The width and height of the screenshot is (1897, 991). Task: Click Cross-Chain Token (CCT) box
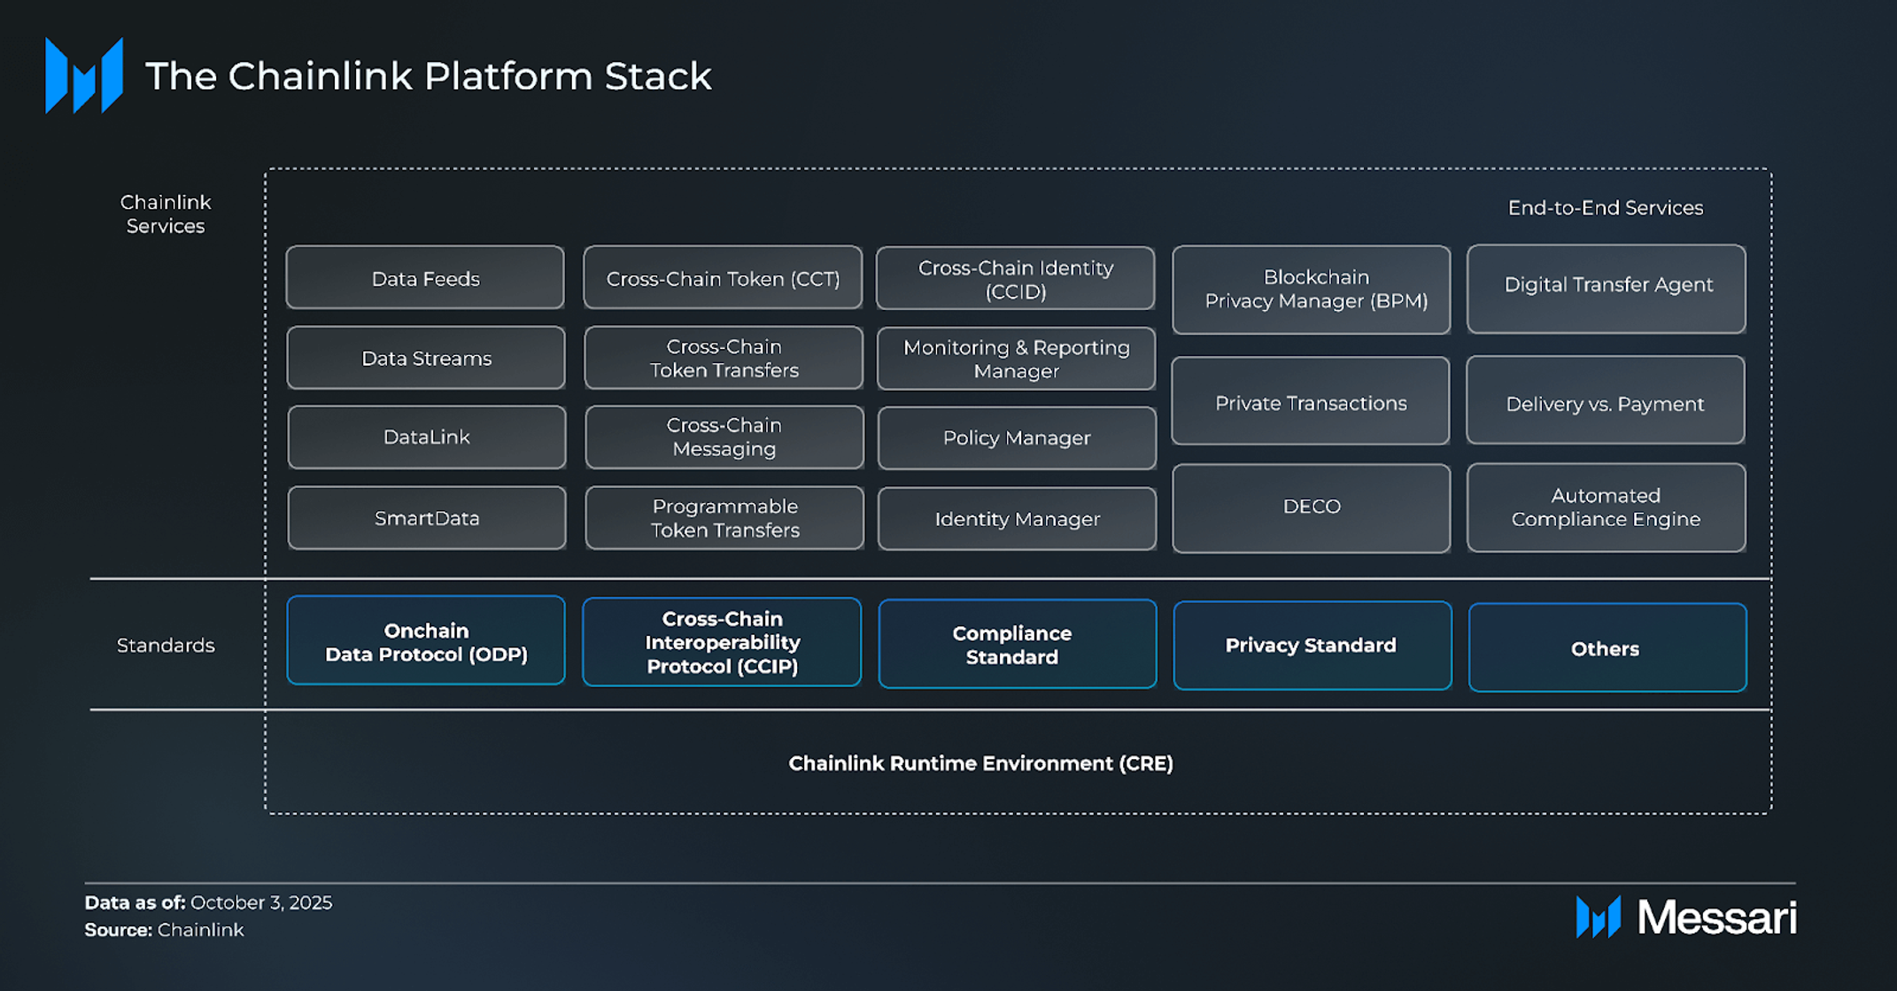[723, 278]
